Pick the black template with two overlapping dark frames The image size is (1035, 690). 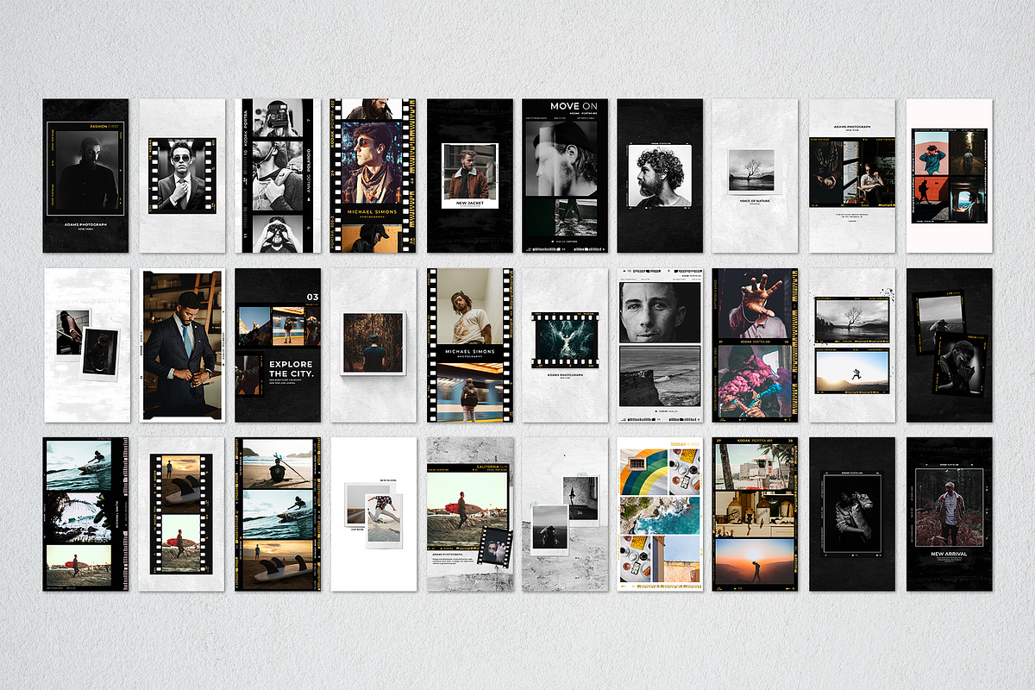[950, 345]
